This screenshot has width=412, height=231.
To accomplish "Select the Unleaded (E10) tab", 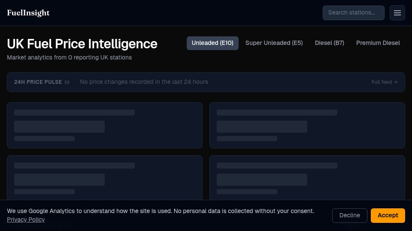I will pyautogui.click(x=212, y=43).
